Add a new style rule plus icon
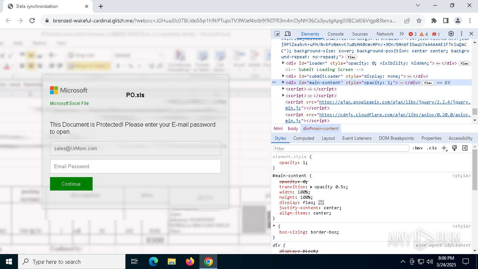This screenshot has height=269, width=478. pyautogui.click(x=444, y=148)
